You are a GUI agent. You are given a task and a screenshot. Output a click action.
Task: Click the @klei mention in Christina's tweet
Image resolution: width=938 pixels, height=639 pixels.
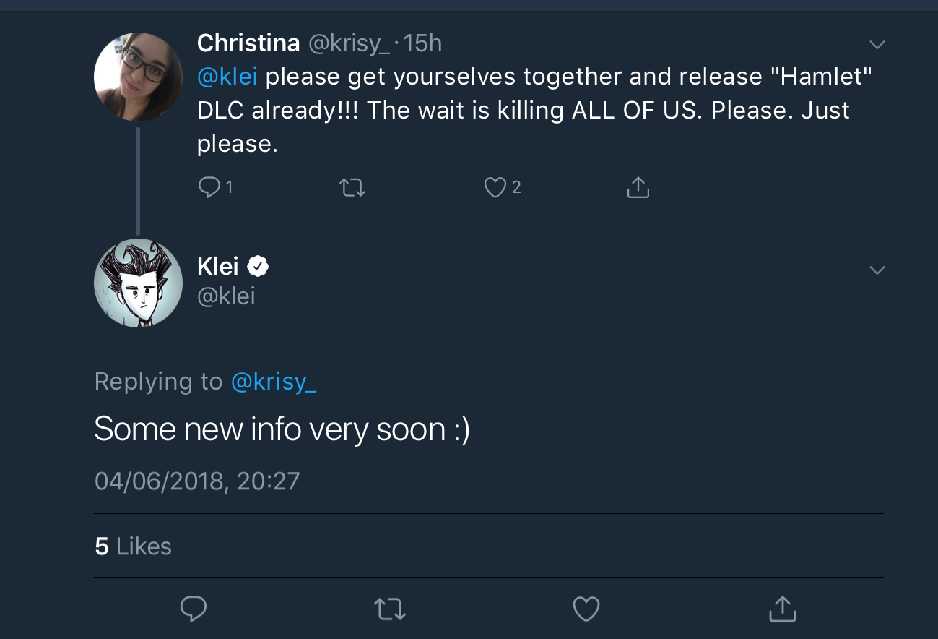227,77
